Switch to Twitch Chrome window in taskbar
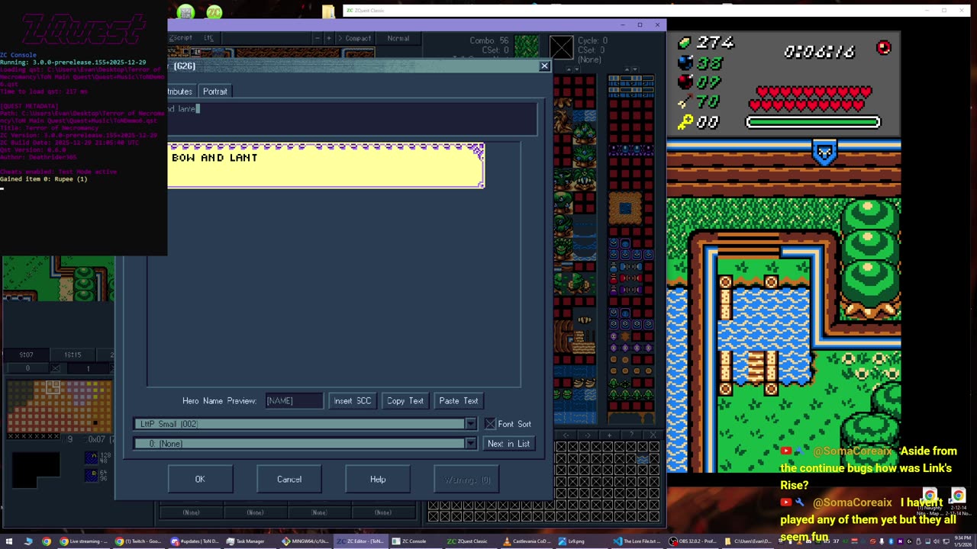Screen dimensions: 977x549 138,541
